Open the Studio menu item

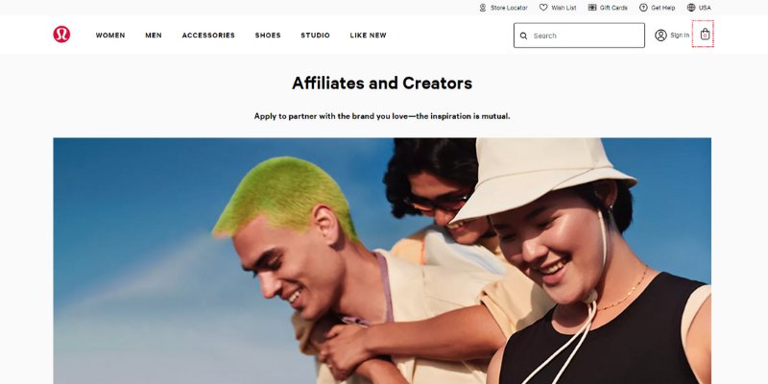coord(316,36)
